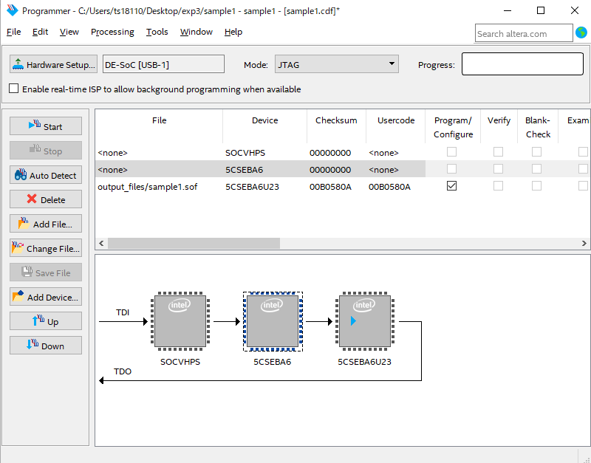
Task: Move device Up in chain
Action: pos(46,321)
